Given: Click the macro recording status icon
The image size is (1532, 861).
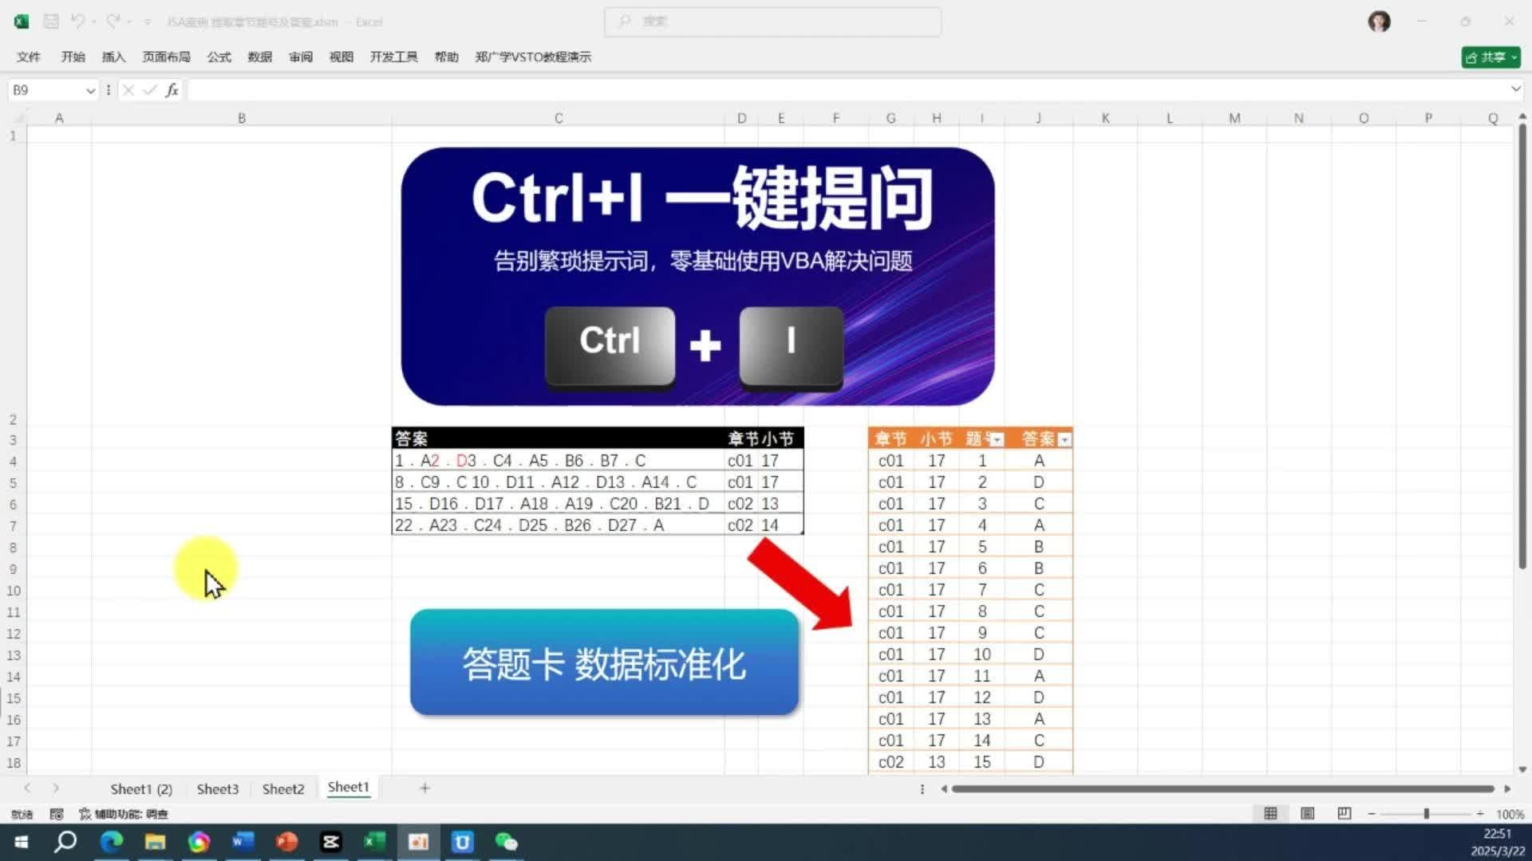Looking at the screenshot, I should tap(57, 814).
